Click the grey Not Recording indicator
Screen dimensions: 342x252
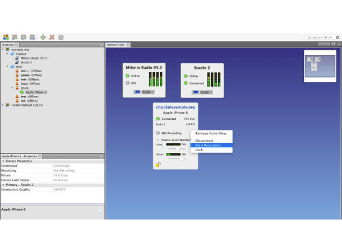(x=158, y=133)
